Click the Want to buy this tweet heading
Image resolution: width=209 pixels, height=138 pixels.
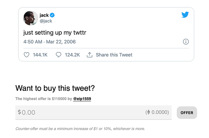coord(55,88)
